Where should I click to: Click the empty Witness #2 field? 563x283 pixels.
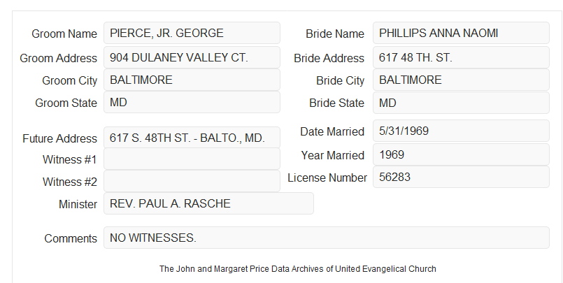pos(192,181)
